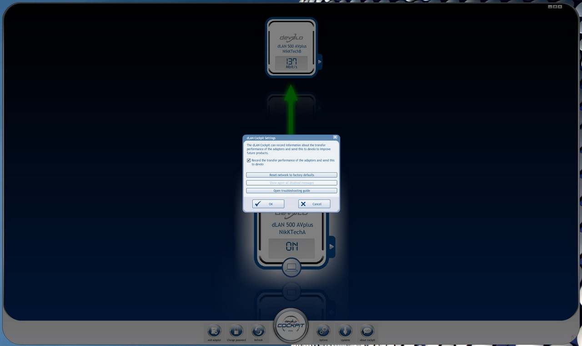Close the Cockpit main window
The image size is (582, 346).
coord(560,7)
